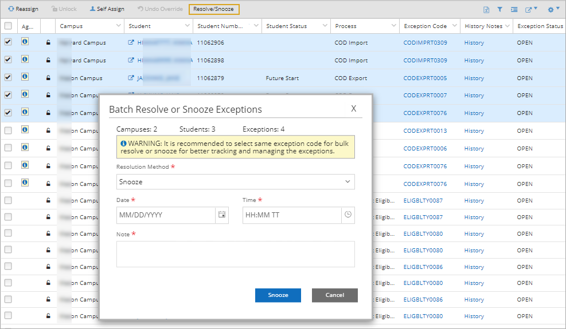Expand the Resolution Method dropdown
Image resolution: width=566 pixels, height=329 pixels.
pos(235,182)
